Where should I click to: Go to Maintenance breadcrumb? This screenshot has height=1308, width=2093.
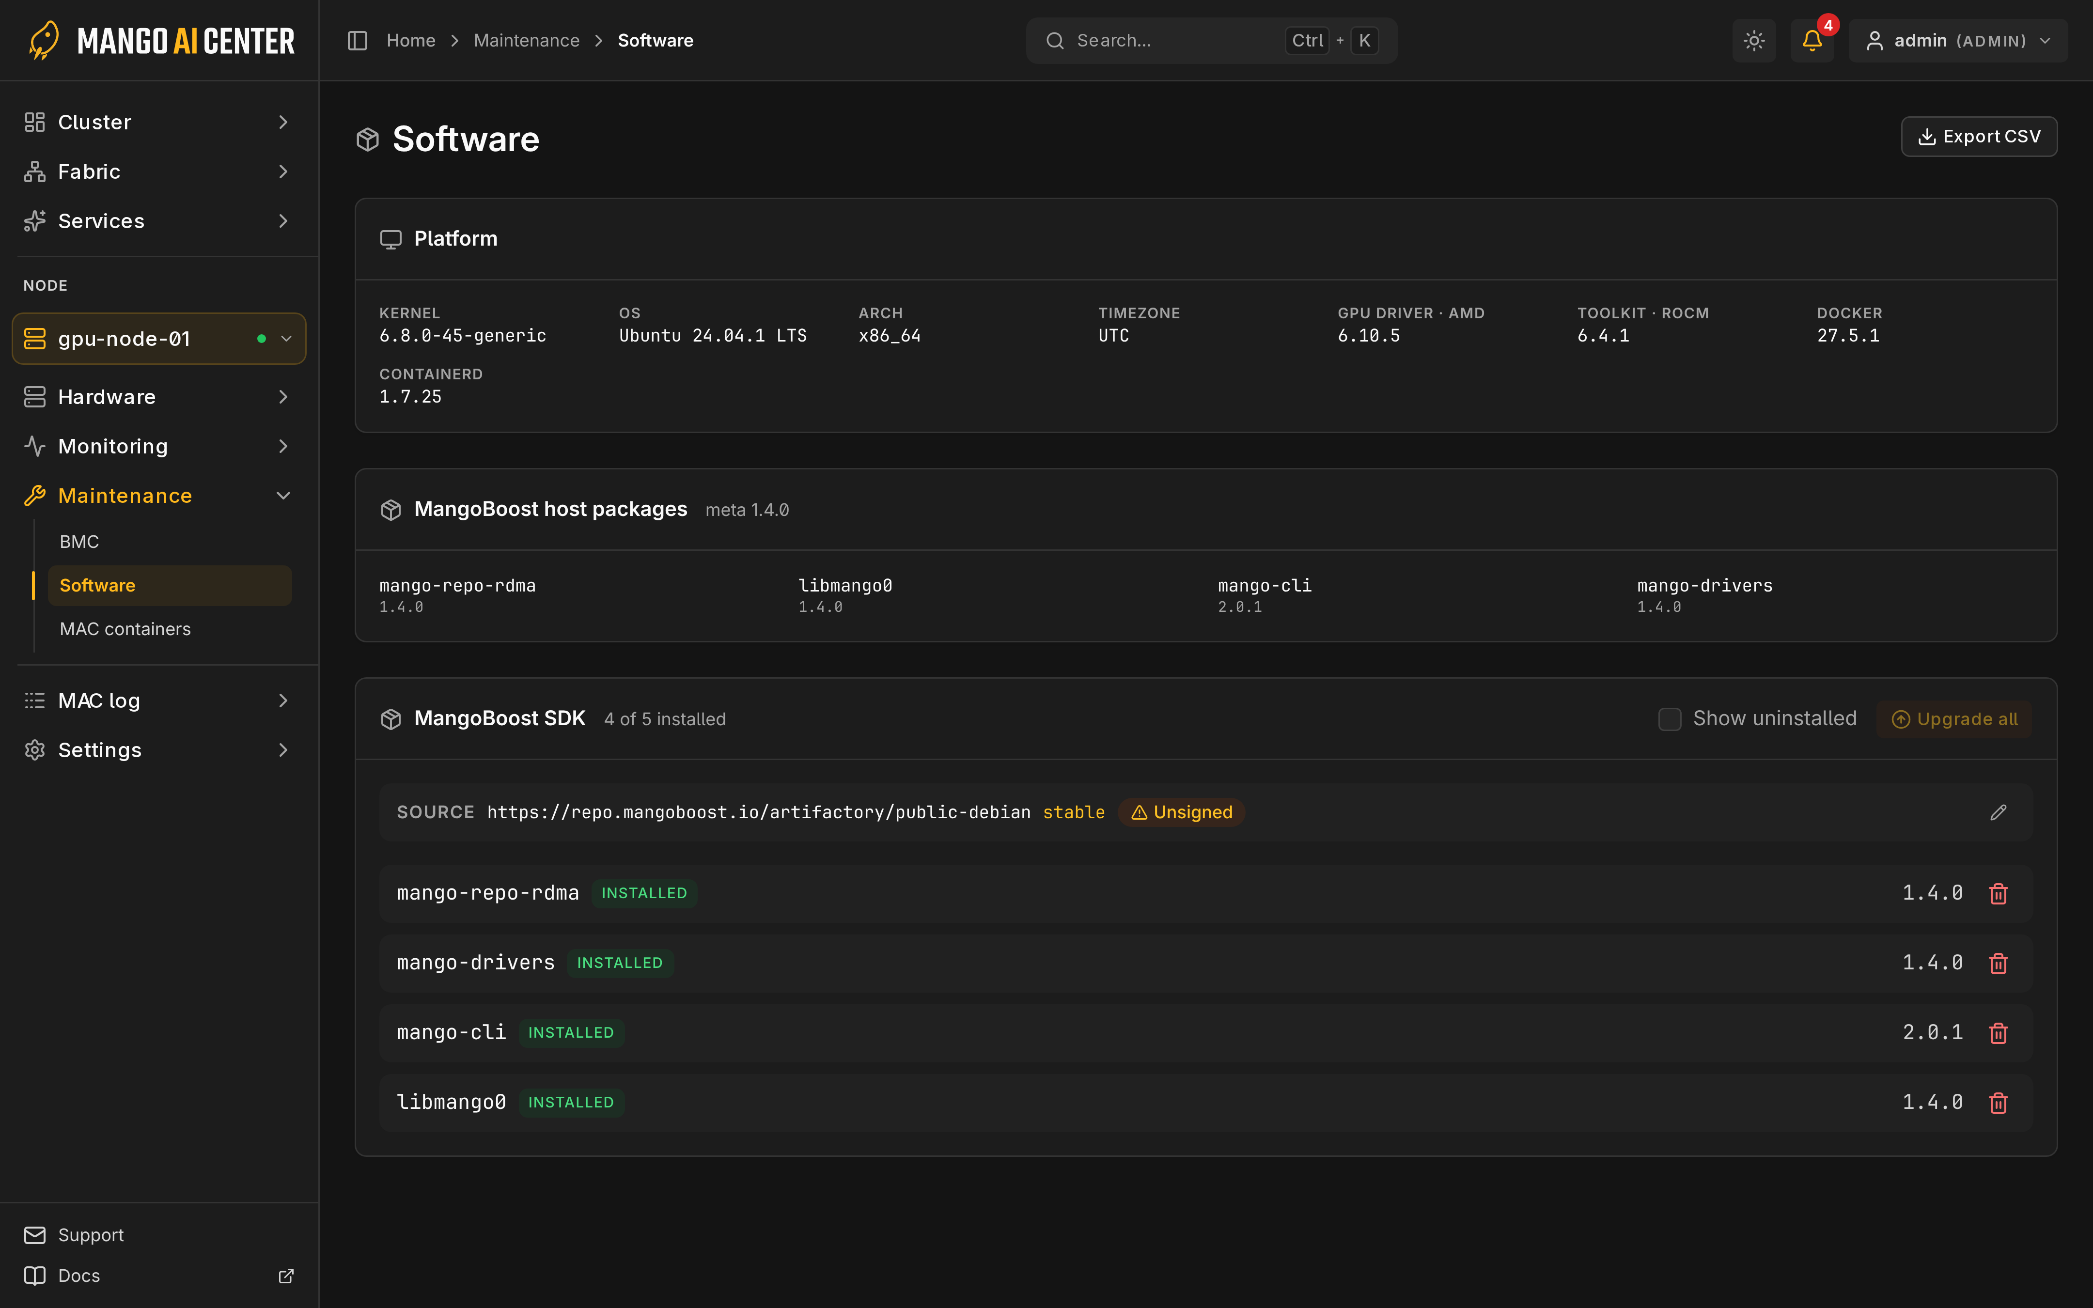tap(527, 41)
